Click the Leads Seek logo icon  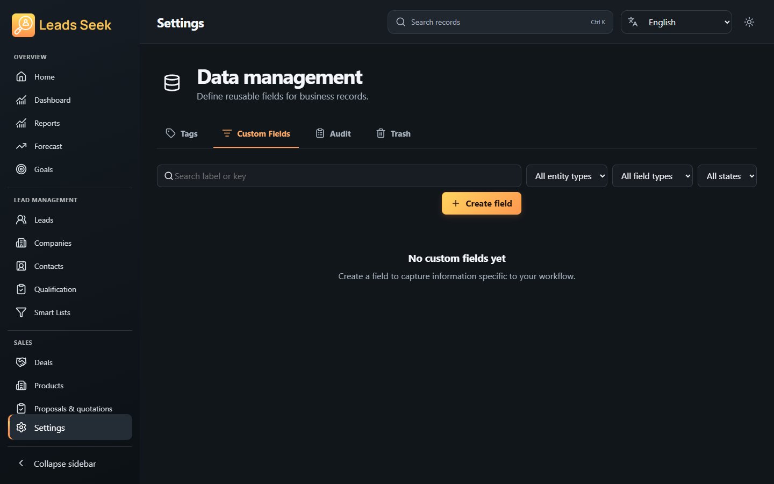[23, 25]
